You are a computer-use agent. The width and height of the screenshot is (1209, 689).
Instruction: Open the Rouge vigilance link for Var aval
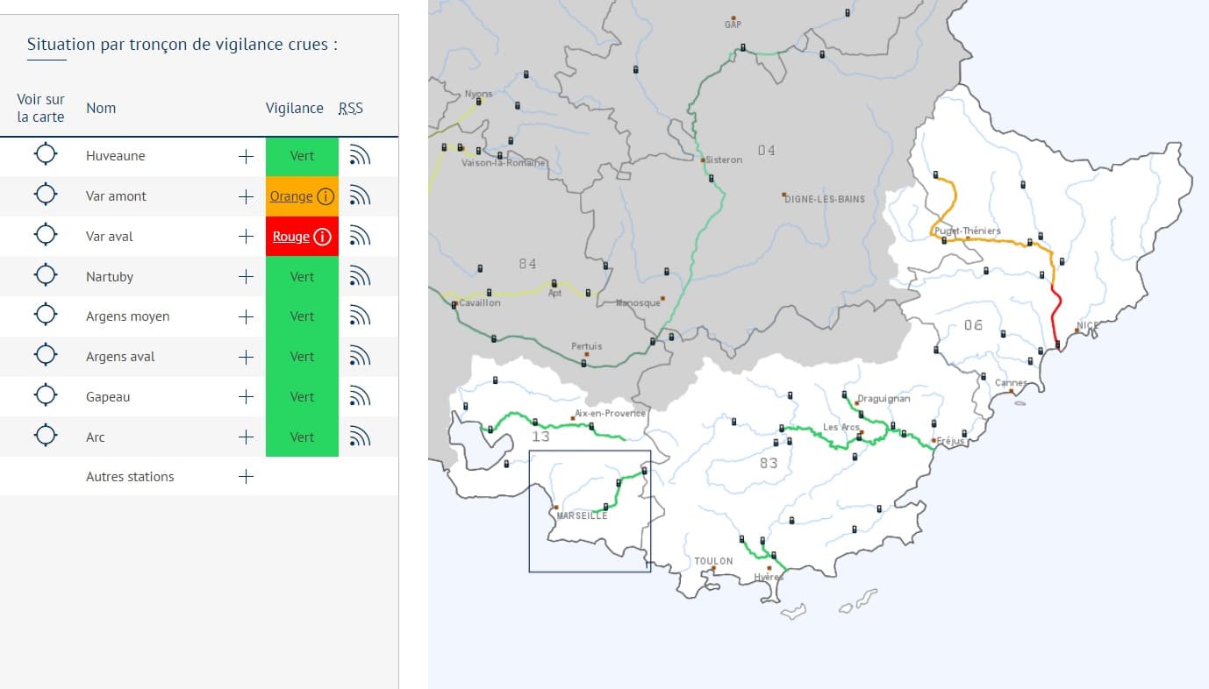(x=291, y=237)
